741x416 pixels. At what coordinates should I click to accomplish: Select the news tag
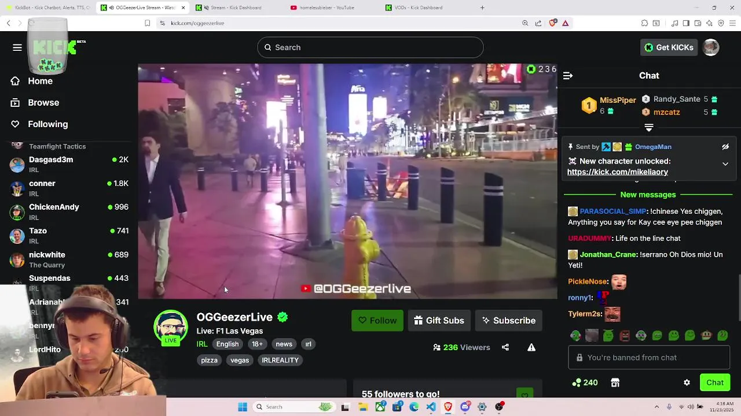coord(284,344)
